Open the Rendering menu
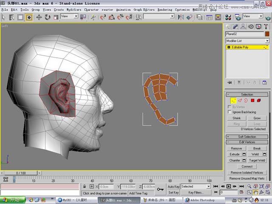 click(165, 10)
